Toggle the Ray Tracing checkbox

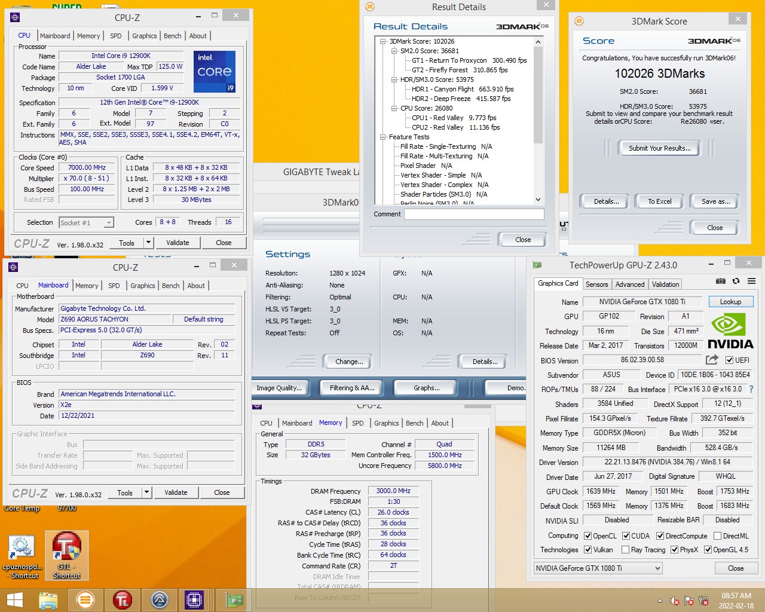point(625,549)
